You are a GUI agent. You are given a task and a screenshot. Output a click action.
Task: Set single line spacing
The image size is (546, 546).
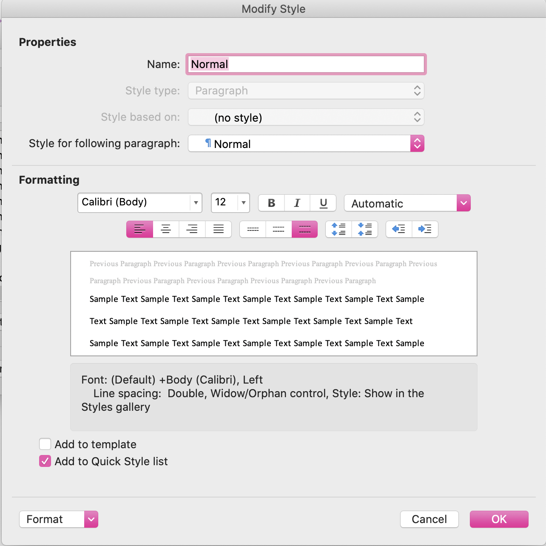[x=253, y=229]
